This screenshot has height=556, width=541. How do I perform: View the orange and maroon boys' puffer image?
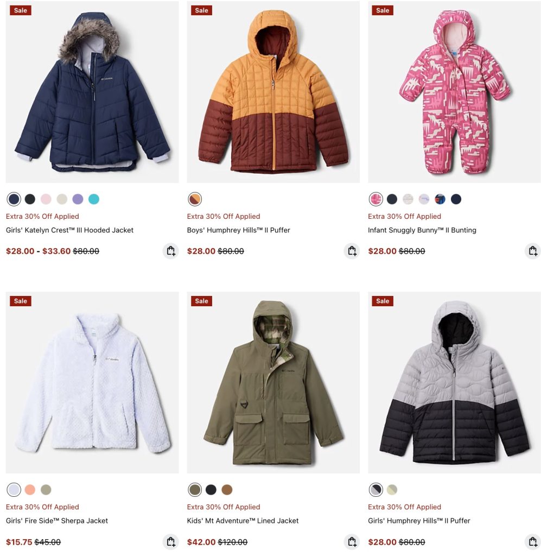[273, 92]
